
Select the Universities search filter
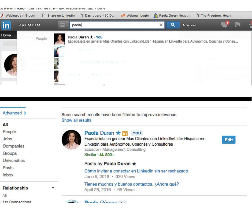coord(14,161)
